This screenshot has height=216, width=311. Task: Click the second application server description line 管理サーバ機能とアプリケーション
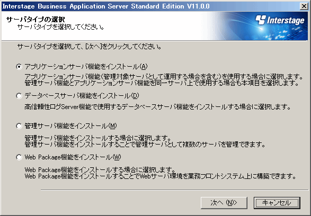click(x=162, y=83)
